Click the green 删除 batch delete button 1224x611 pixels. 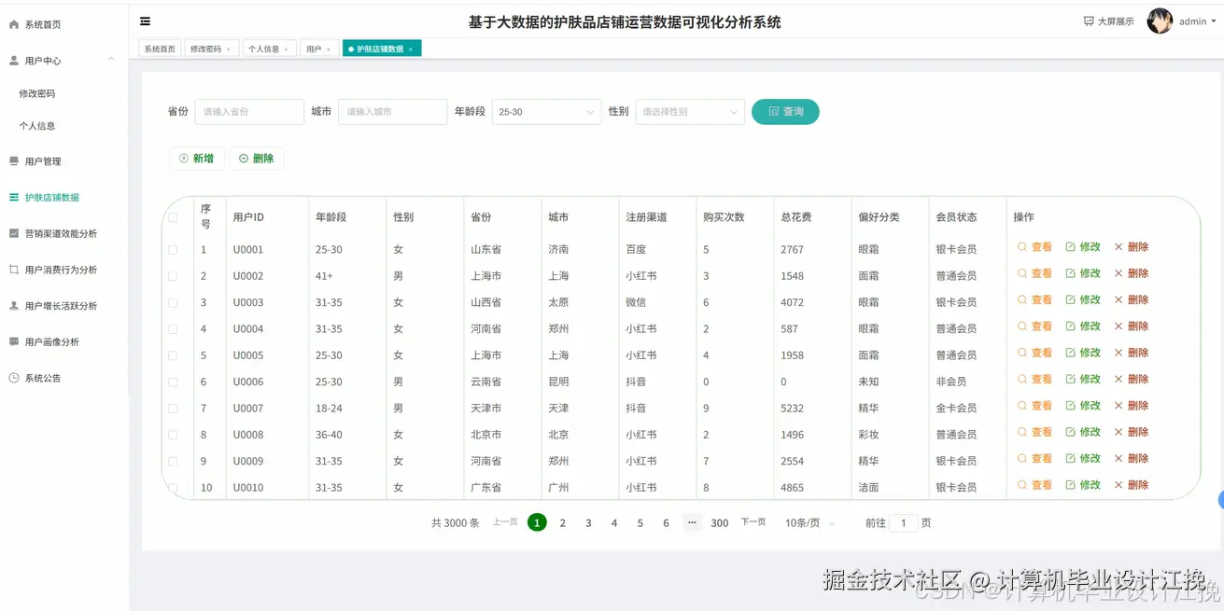tap(257, 159)
